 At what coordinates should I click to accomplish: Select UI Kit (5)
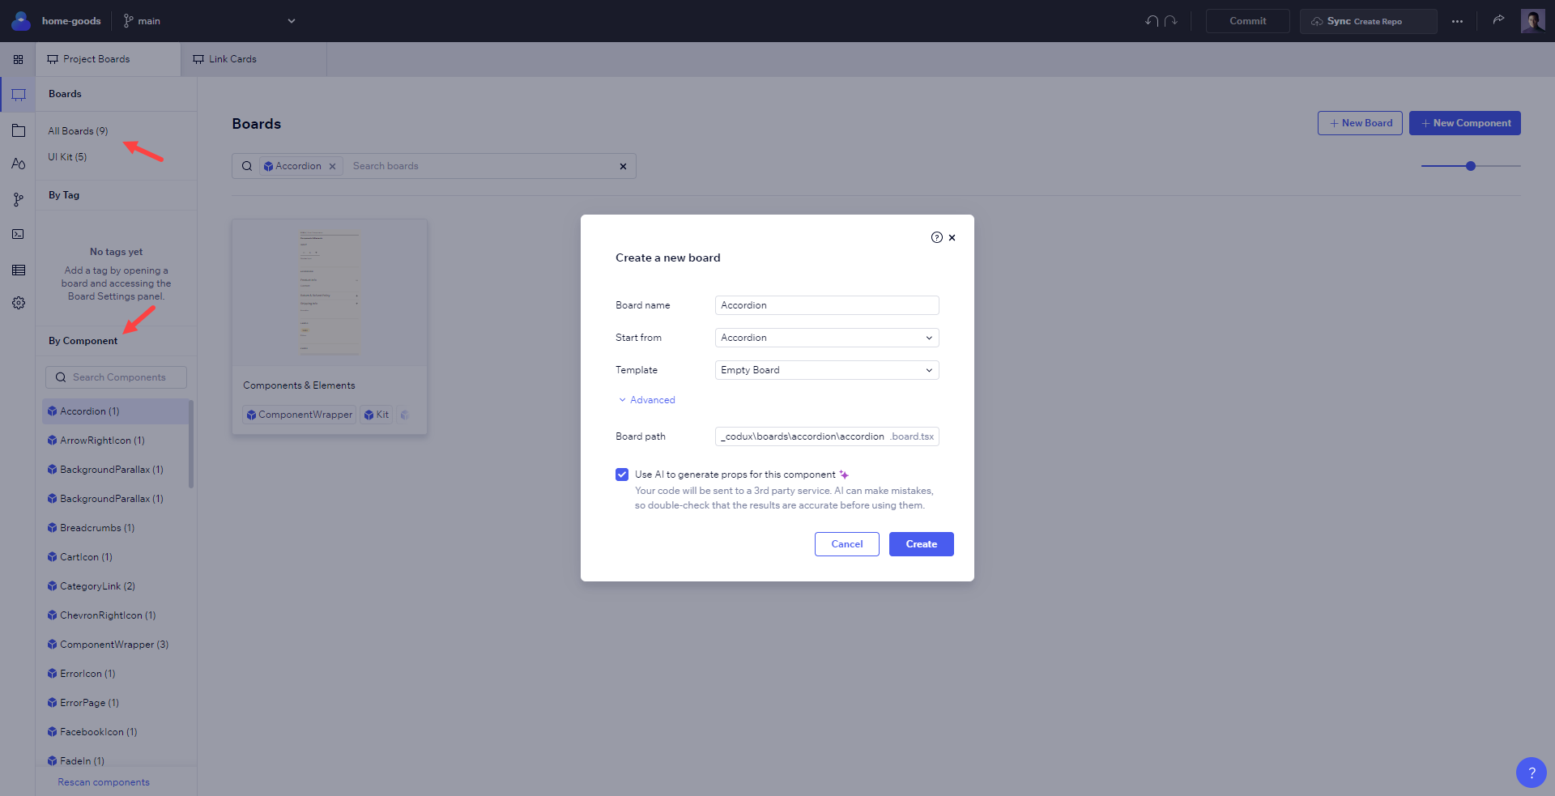[67, 157]
